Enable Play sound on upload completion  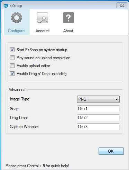(12, 58)
